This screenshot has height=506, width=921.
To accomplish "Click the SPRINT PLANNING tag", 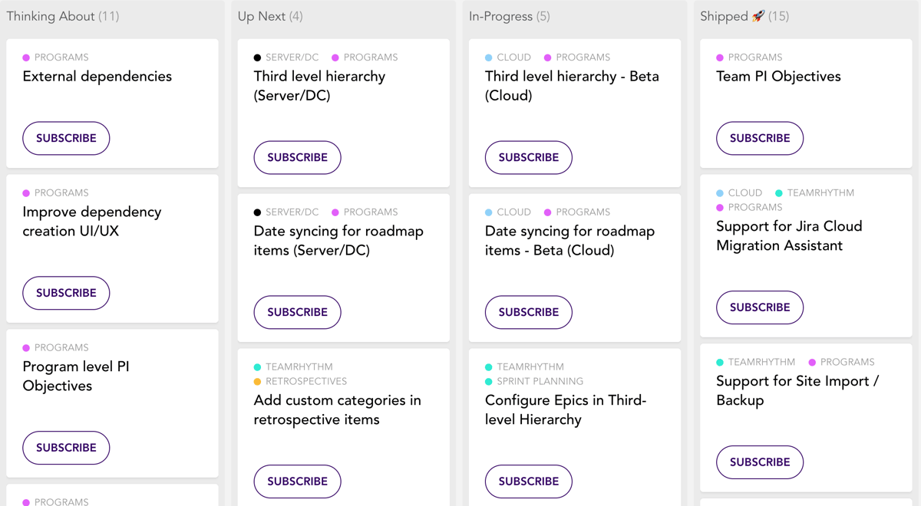I will point(534,382).
